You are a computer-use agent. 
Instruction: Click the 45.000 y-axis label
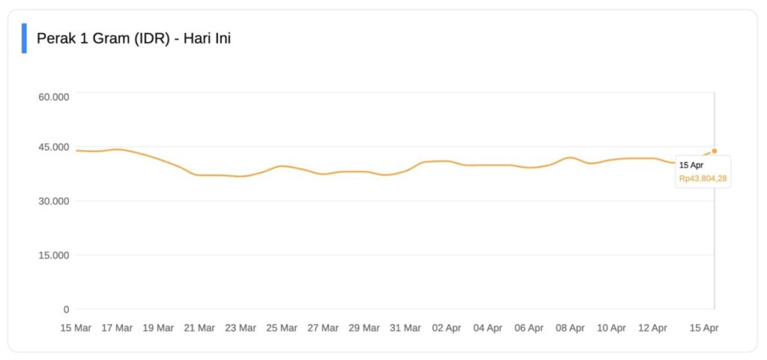click(54, 147)
